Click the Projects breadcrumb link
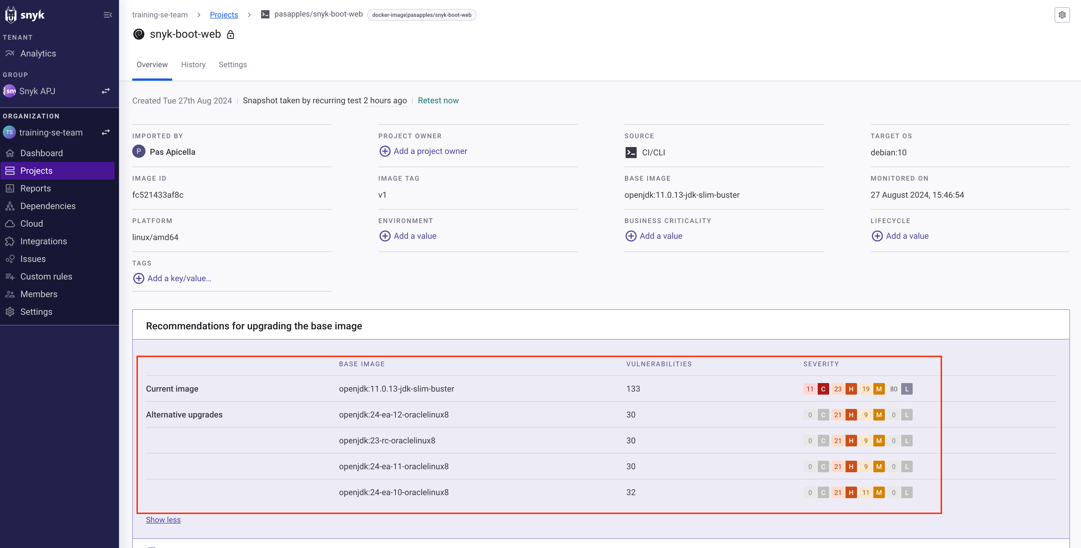The height and width of the screenshot is (548, 1081). click(x=224, y=15)
